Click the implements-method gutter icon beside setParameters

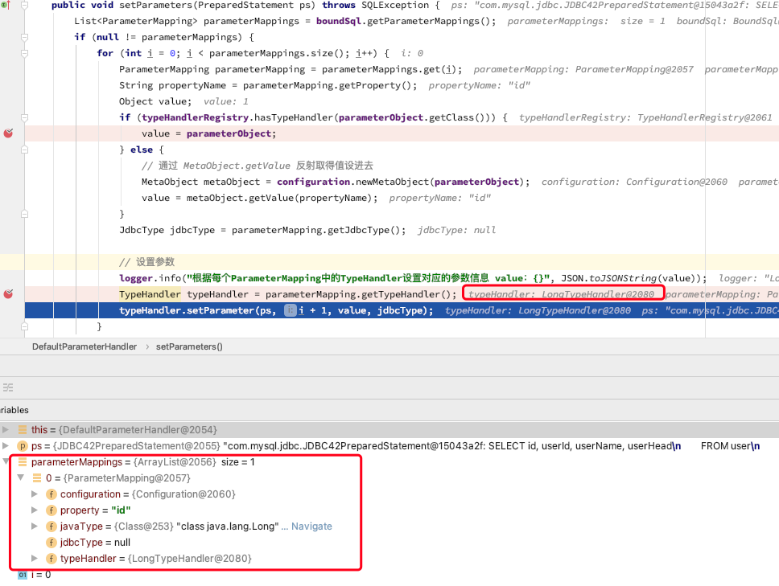point(4,5)
